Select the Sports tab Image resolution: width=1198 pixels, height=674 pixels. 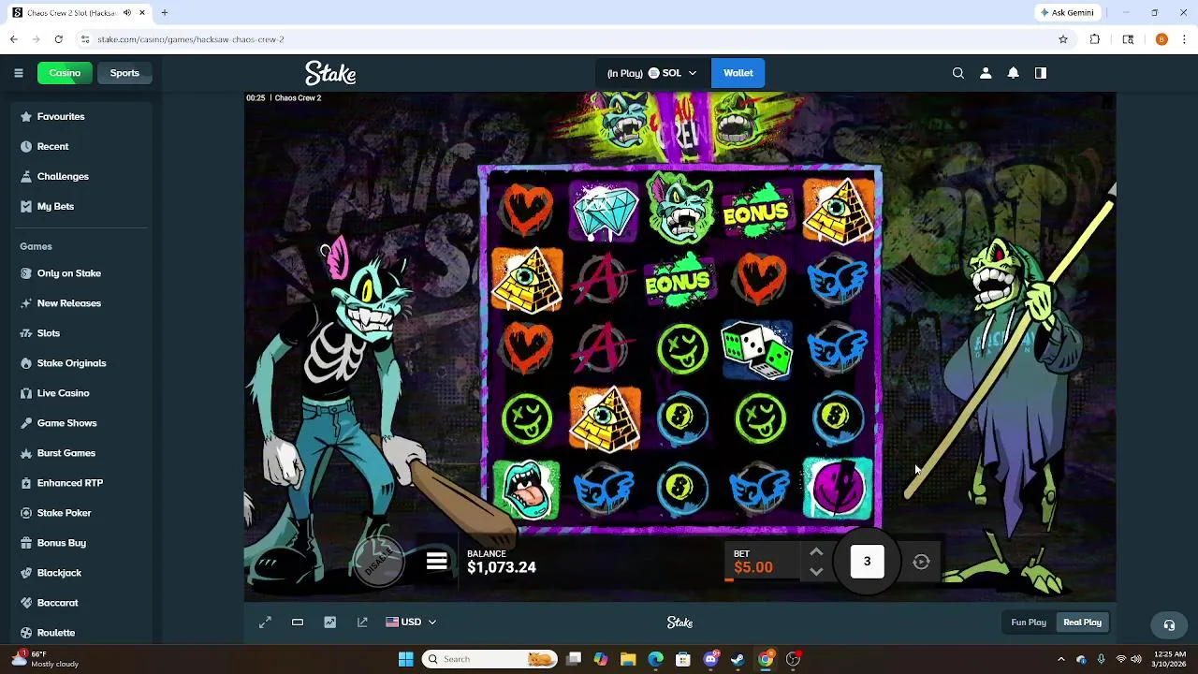pyautogui.click(x=124, y=73)
